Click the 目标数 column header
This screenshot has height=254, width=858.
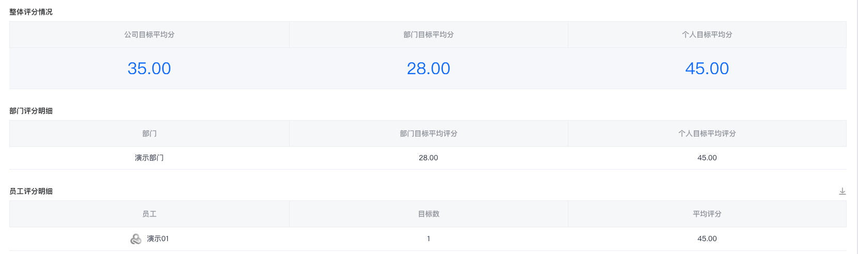[428, 214]
